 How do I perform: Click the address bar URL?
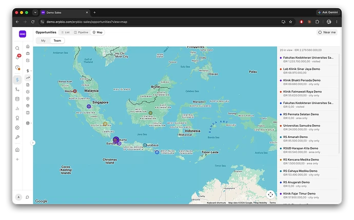(87, 22)
